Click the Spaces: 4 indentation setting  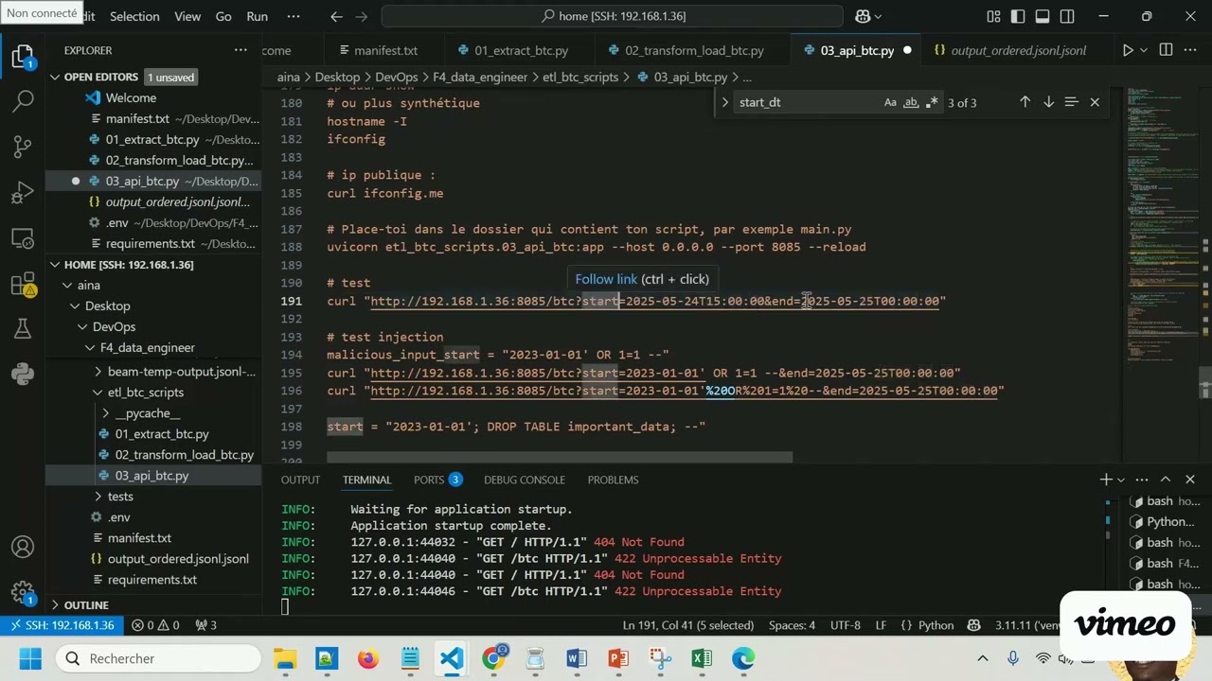coord(792,625)
